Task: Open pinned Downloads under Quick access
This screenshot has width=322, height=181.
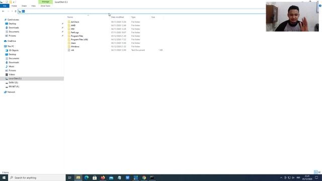Action: click(14, 28)
